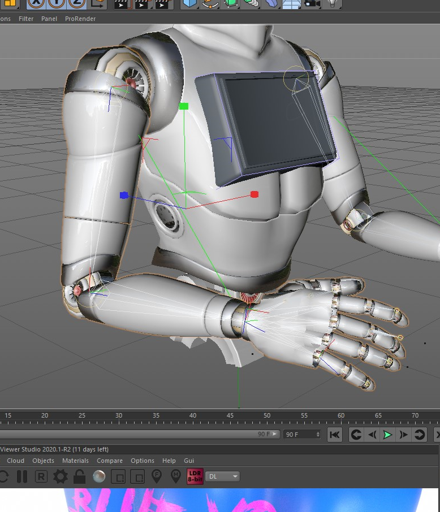Toggle the Y-axis lock
Viewport: 440px width, 512px height.
pyautogui.click(x=57, y=2)
